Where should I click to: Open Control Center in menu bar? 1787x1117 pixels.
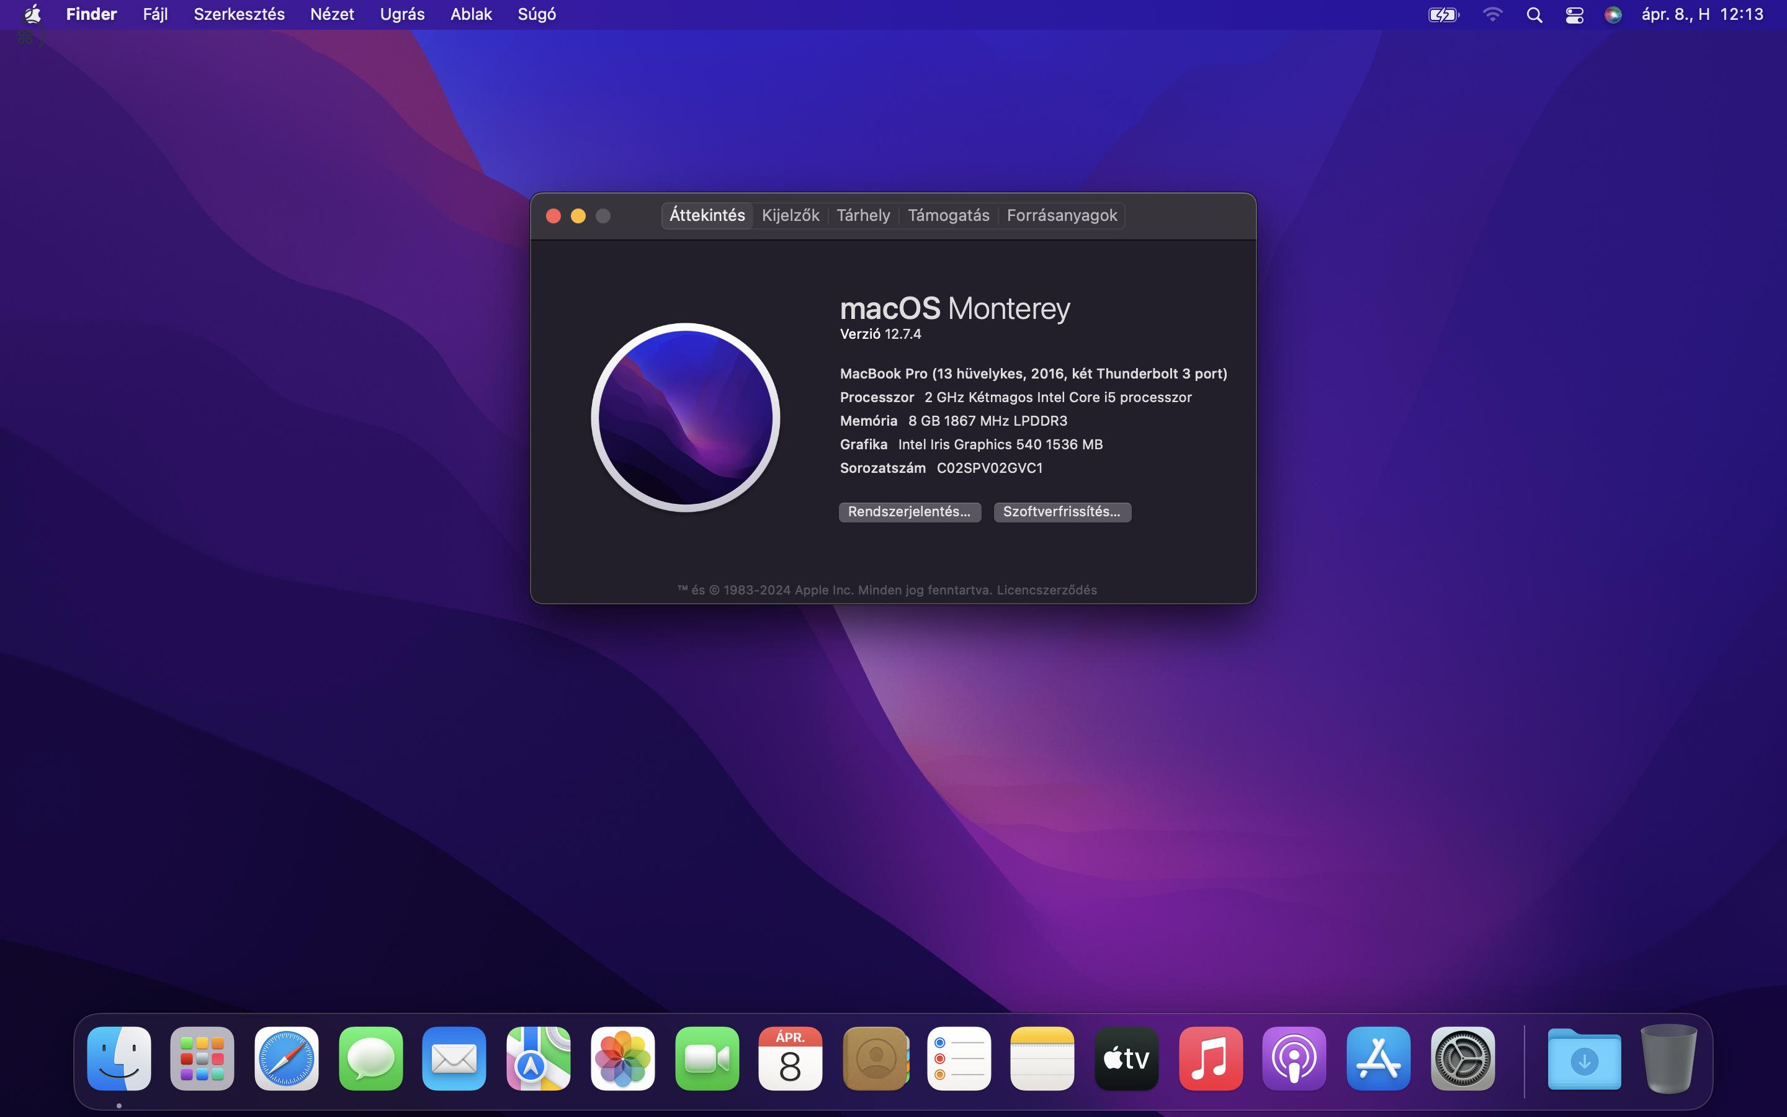pyautogui.click(x=1574, y=15)
